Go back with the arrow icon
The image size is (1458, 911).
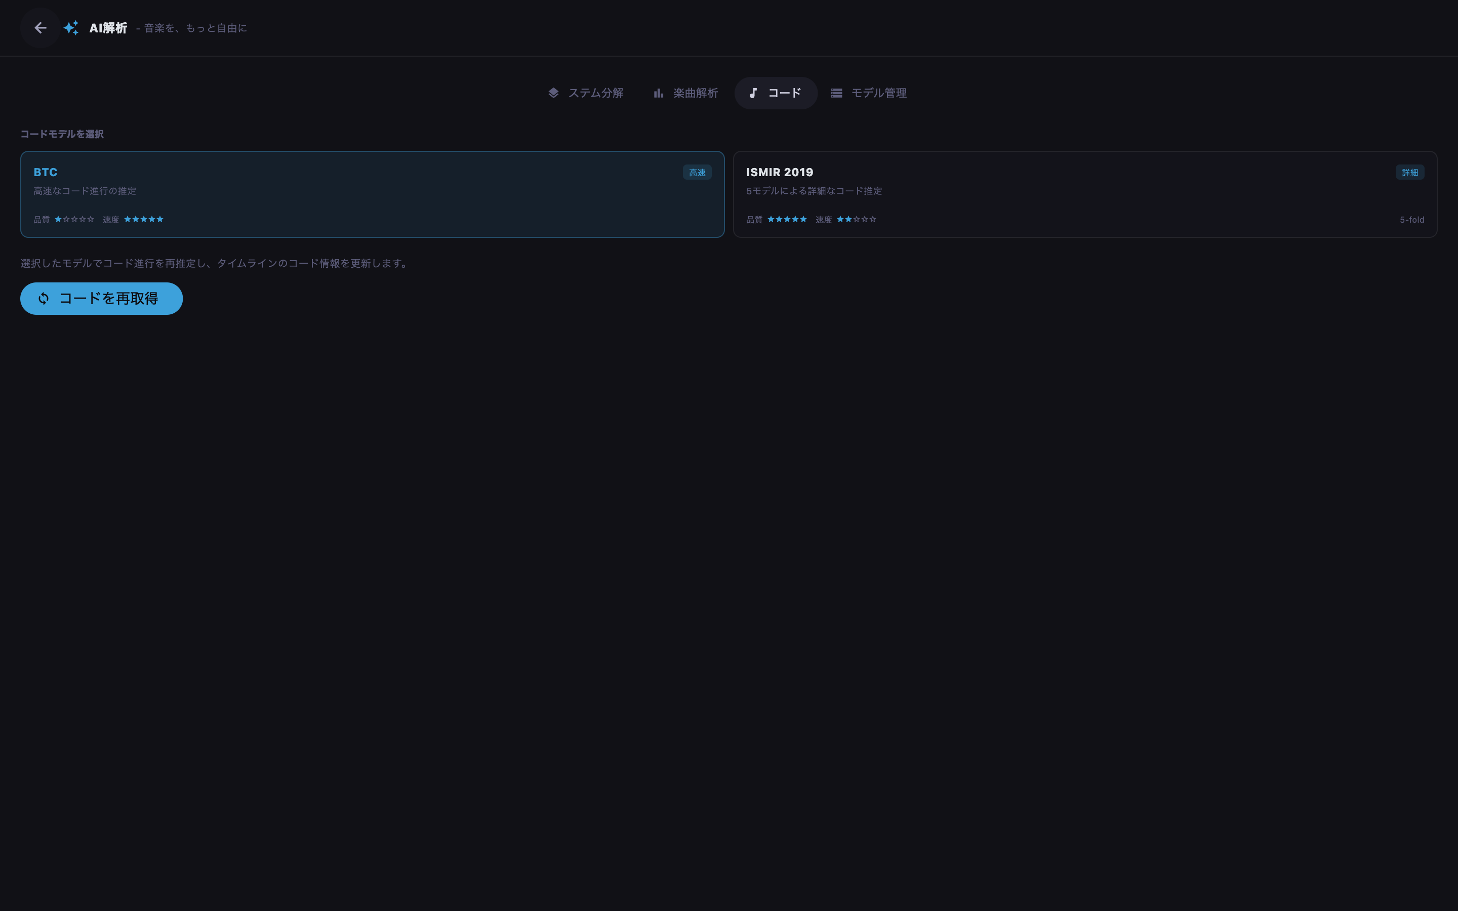point(40,28)
